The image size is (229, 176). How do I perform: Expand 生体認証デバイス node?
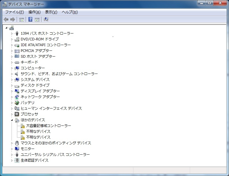click(x=12, y=160)
